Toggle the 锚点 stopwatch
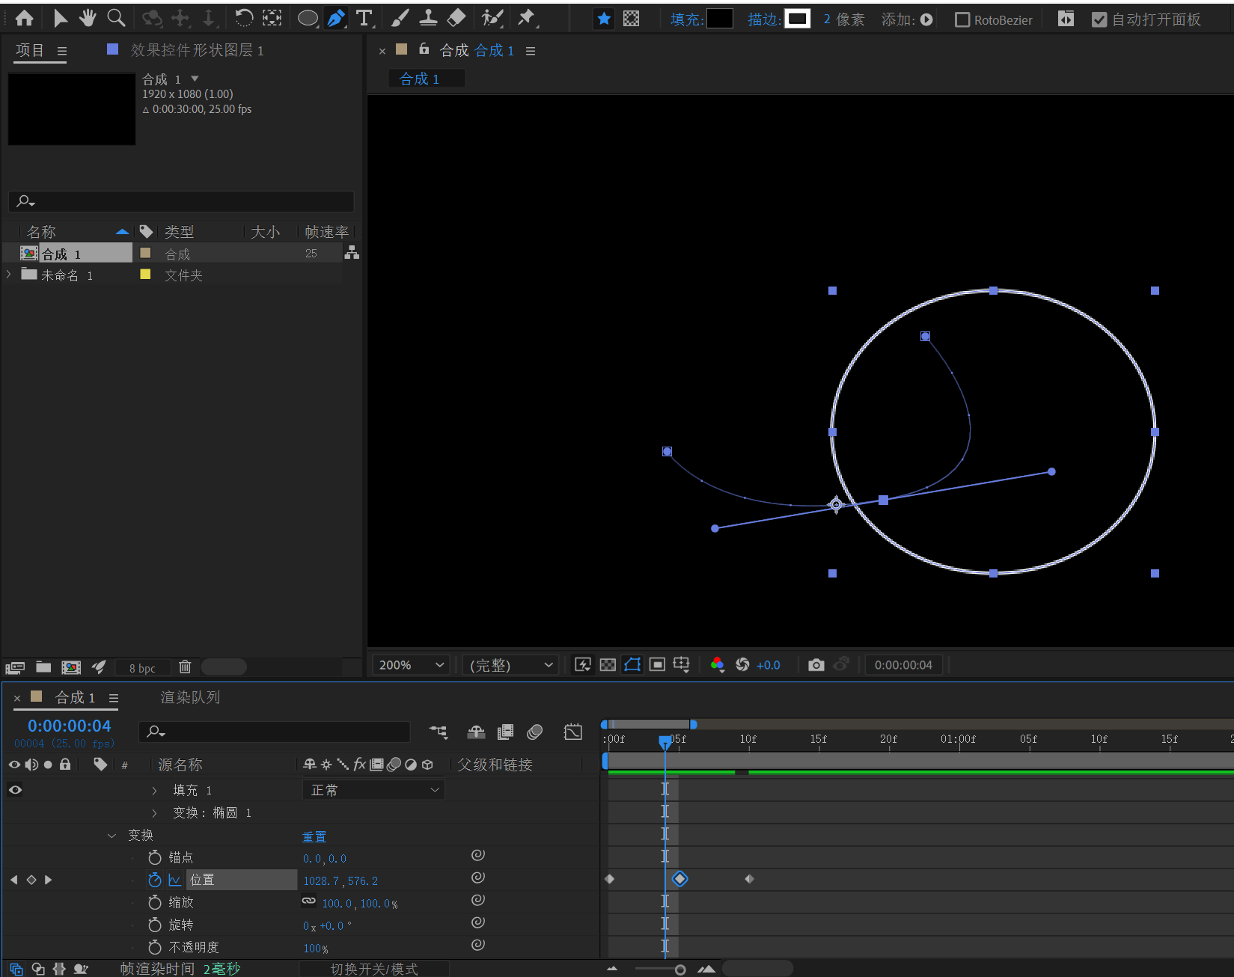The width and height of the screenshot is (1234, 977). (155, 857)
